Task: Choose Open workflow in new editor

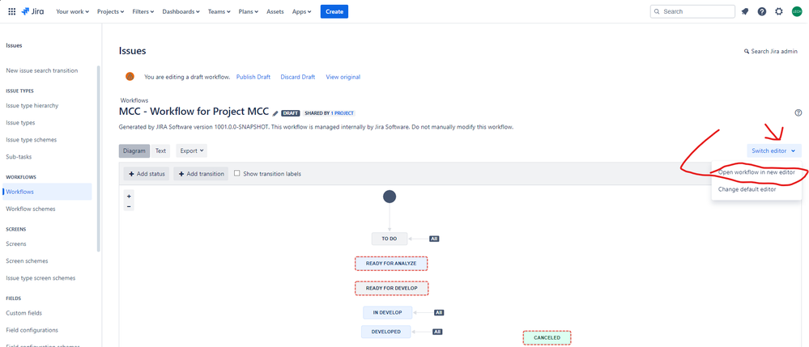Action: (756, 172)
